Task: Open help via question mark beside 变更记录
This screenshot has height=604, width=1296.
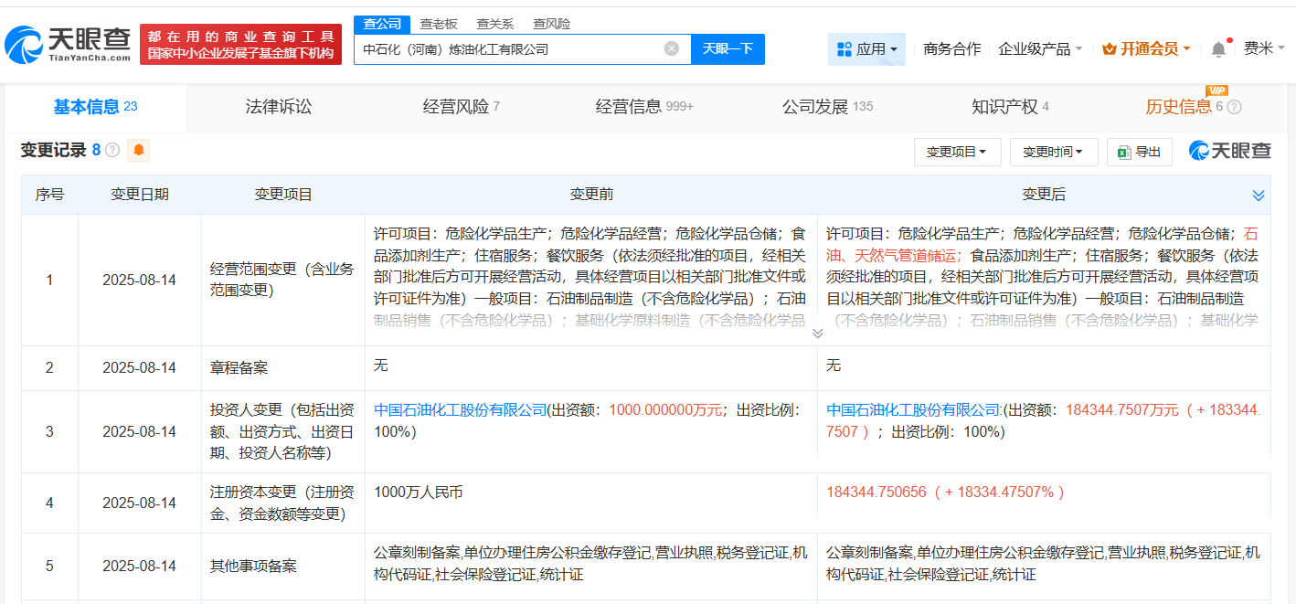Action: tap(112, 150)
